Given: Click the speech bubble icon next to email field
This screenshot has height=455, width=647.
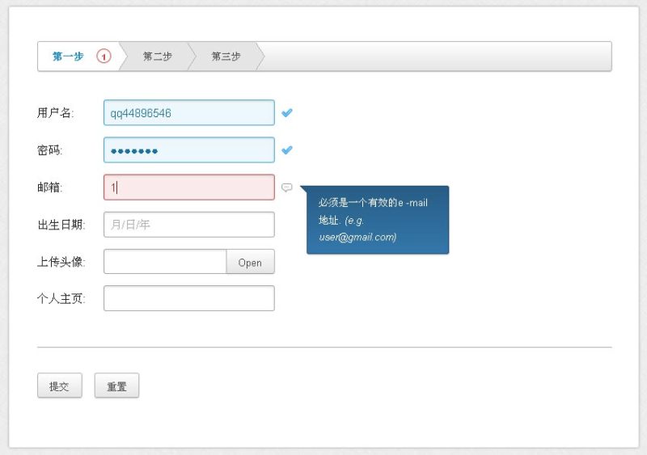Looking at the screenshot, I should 286,187.
